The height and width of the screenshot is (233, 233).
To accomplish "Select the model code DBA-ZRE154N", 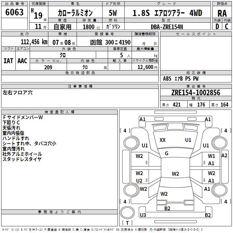I will point(167,27).
